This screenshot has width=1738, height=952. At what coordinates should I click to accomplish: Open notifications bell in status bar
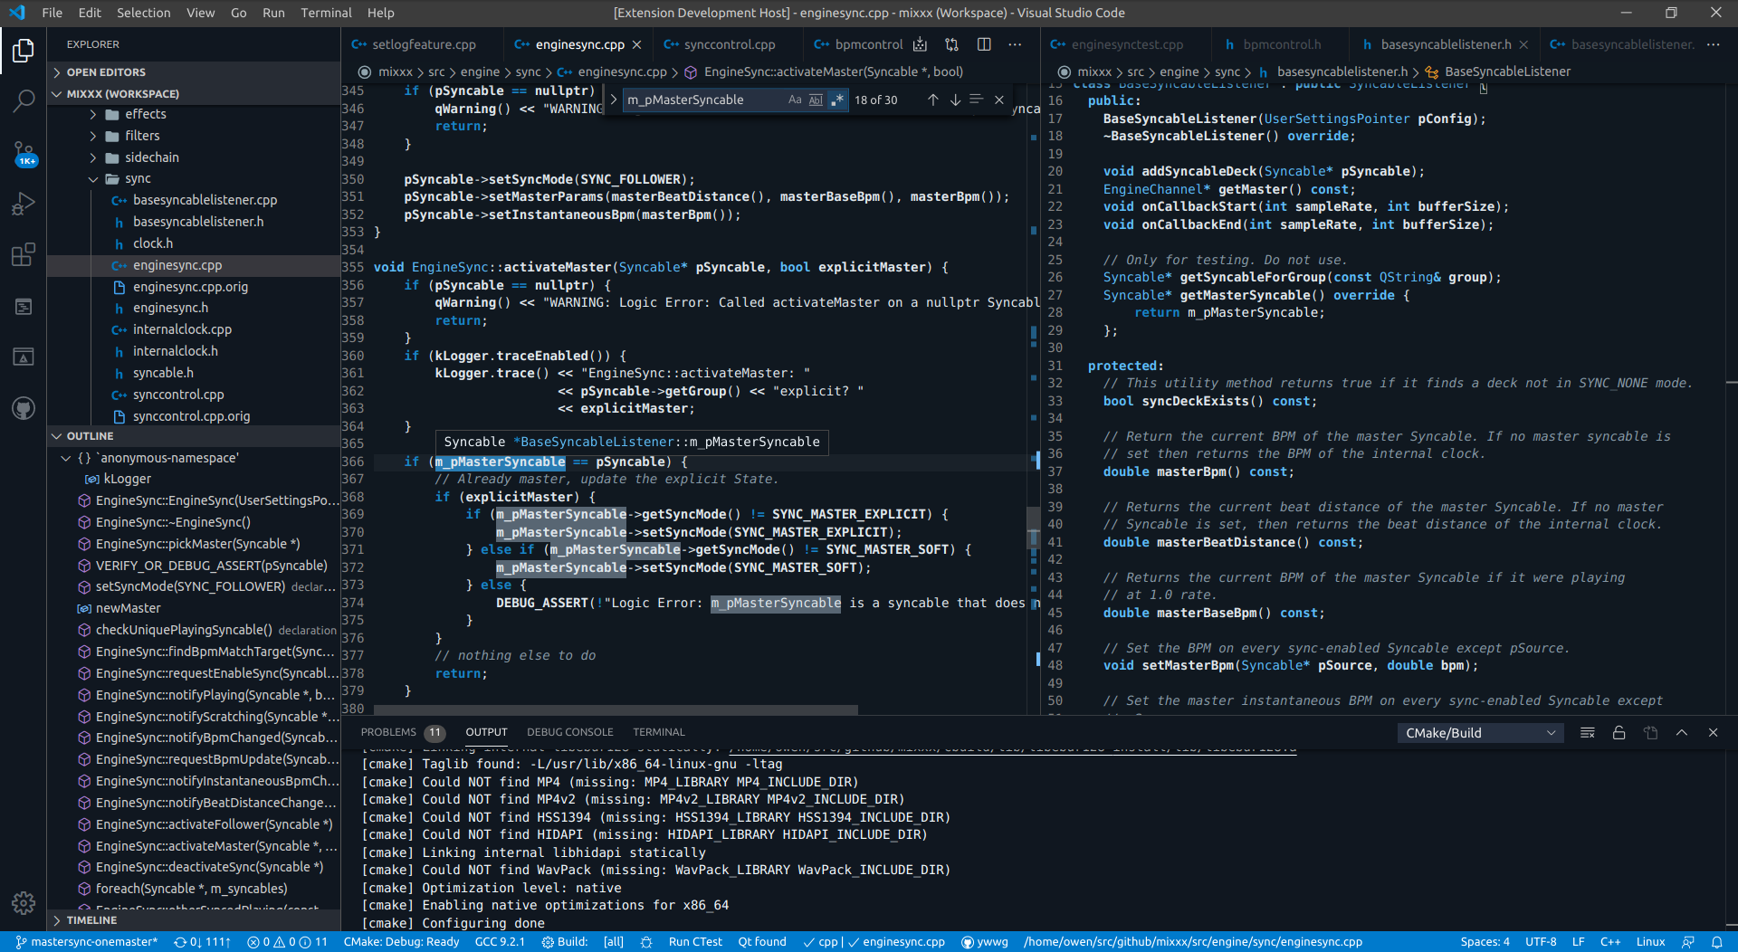1716,942
